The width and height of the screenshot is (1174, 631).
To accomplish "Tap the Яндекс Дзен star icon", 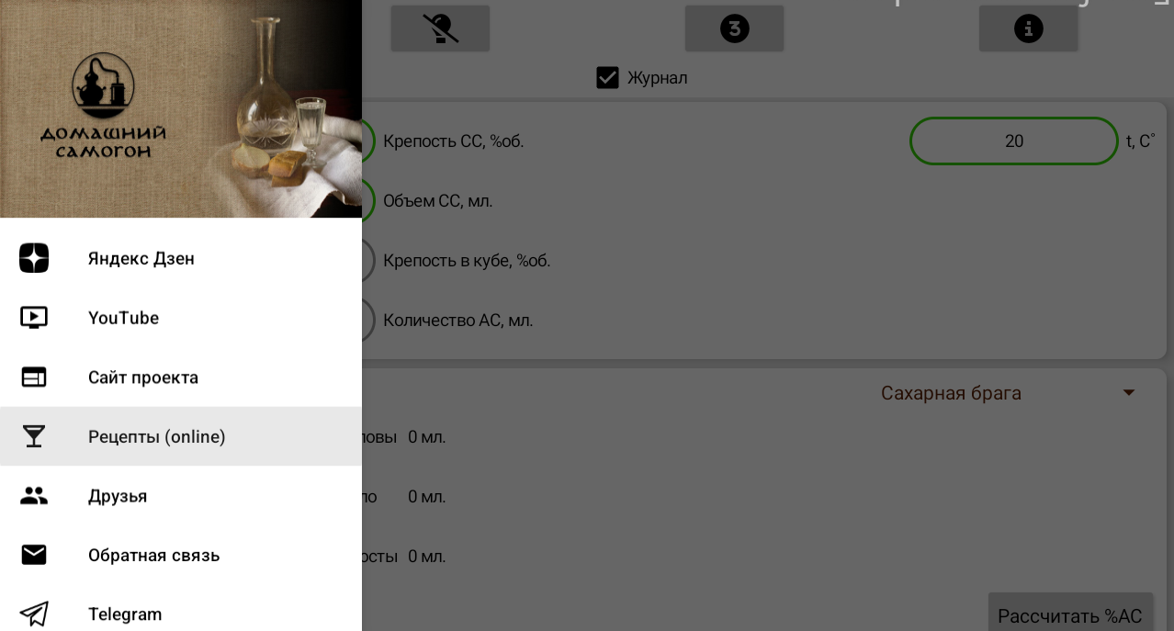I will (x=34, y=258).
